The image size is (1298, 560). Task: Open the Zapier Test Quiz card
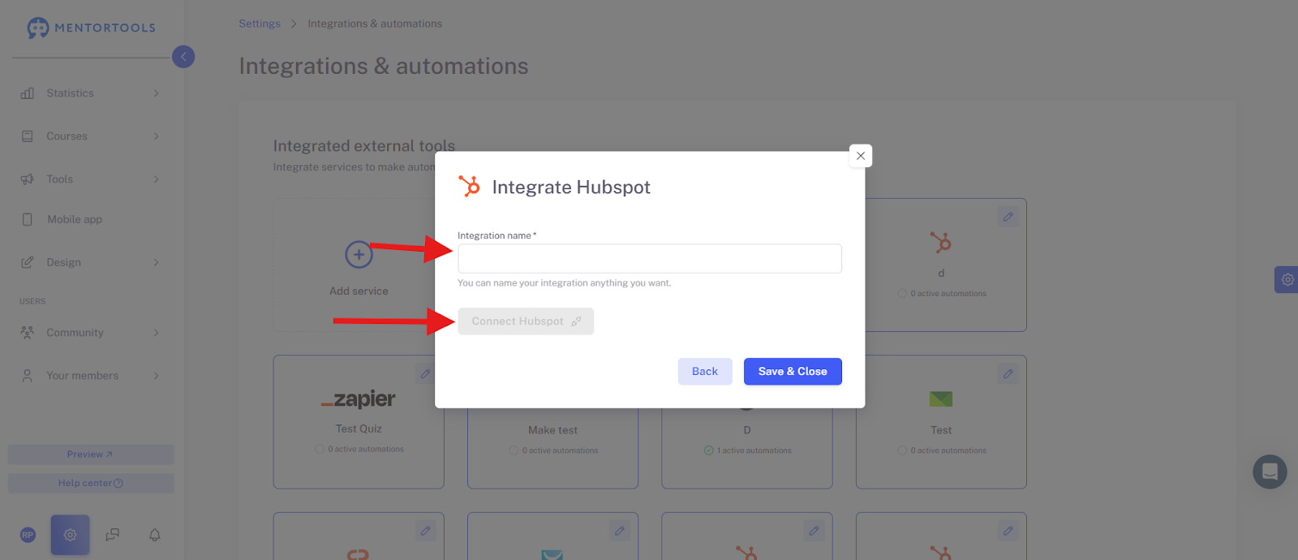(x=359, y=422)
